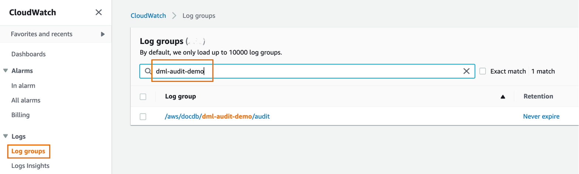
Task: Open /aws/docdb/dml-audit-demo/audit log group
Action: point(217,116)
